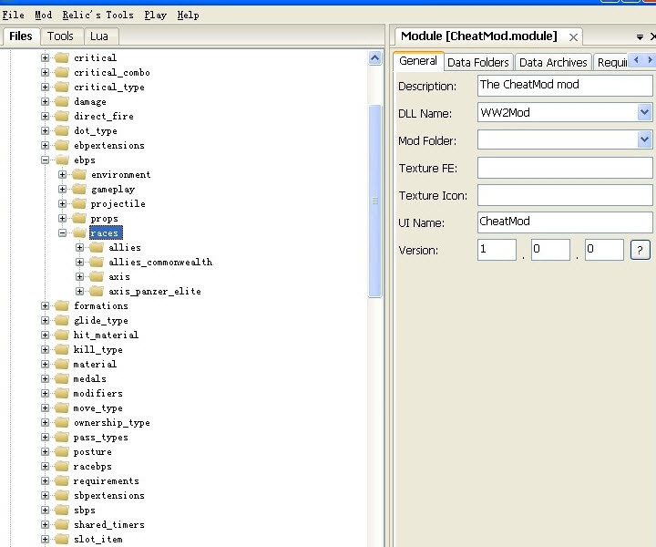The image size is (656, 547).
Task: Click the allies folder icon
Action: (x=97, y=247)
